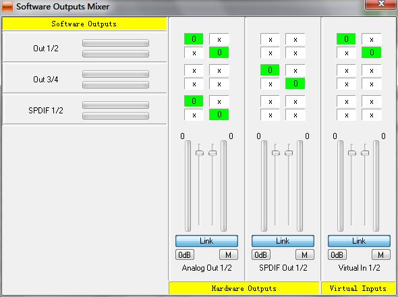Image resolution: width=398 pixels, height=297 pixels.
Task: Toggle Link for Virtual In 1/2
Action: pos(359,241)
